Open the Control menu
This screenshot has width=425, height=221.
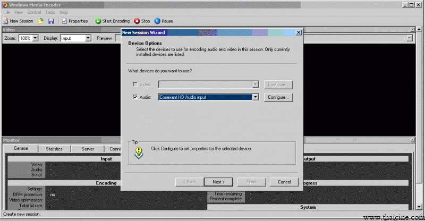(34, 12)
